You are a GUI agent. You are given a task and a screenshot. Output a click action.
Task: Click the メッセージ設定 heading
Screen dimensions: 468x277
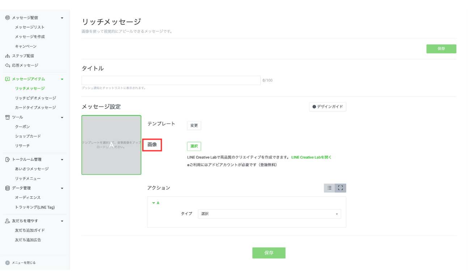[x=101, y=107]
